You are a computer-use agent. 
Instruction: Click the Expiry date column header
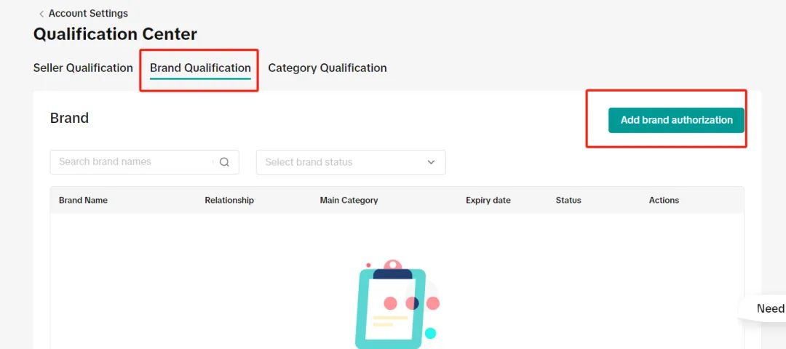(x=488, y=200)
